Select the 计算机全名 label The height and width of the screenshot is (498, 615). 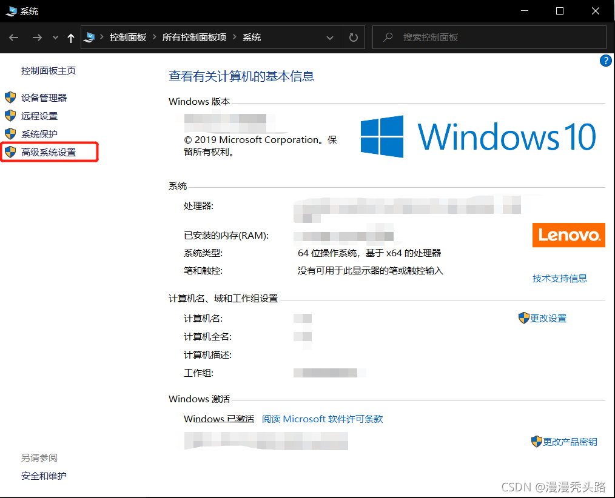(x=207, y=337)
